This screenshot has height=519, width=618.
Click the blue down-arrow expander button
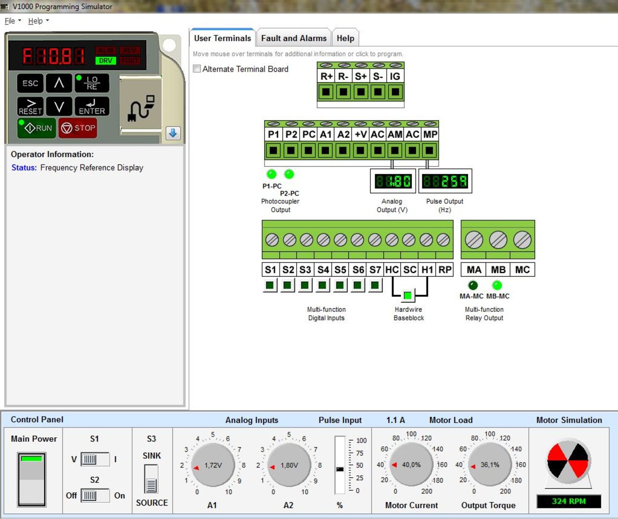173,133
